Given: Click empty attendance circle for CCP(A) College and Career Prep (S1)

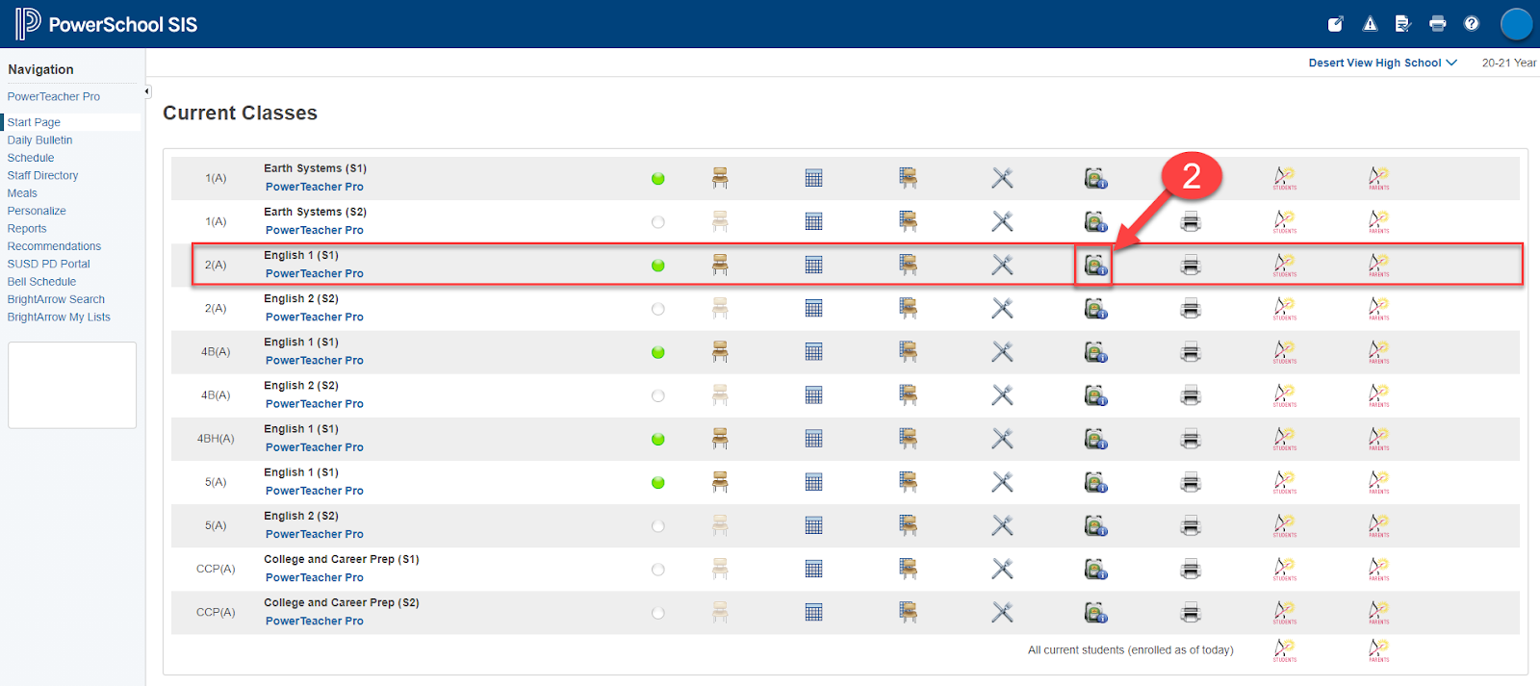Looking at the screenshot, I should pyautogui.click(x=658, y=570).
